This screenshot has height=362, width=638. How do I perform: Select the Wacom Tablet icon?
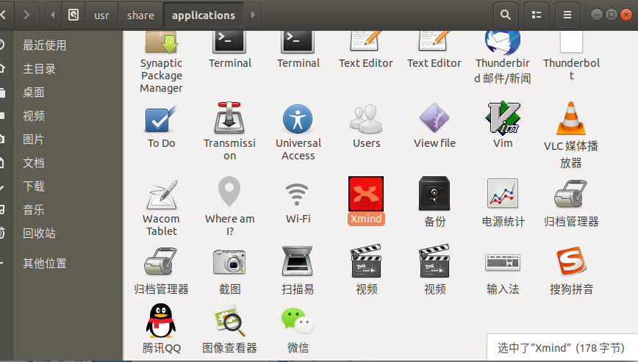coord(162,194)
